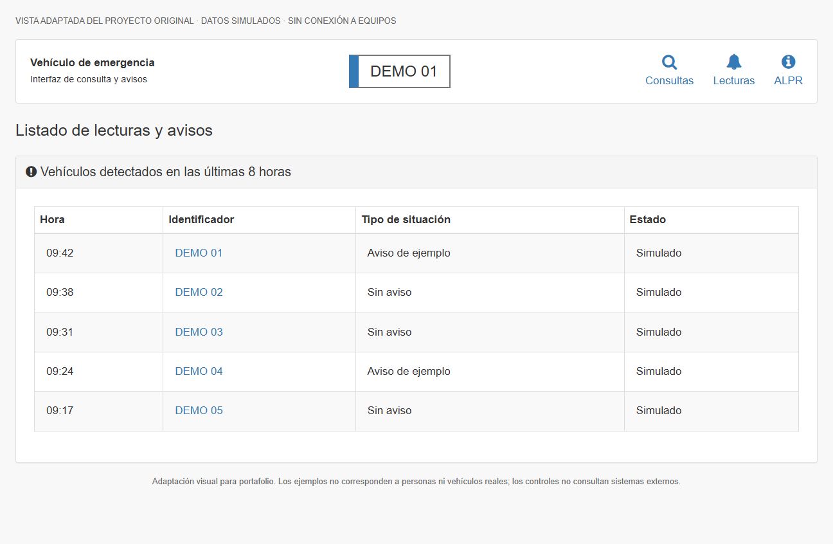Click the Listado de lecturas y avisos heading
The image size is (833, 544).
(114, 131)
